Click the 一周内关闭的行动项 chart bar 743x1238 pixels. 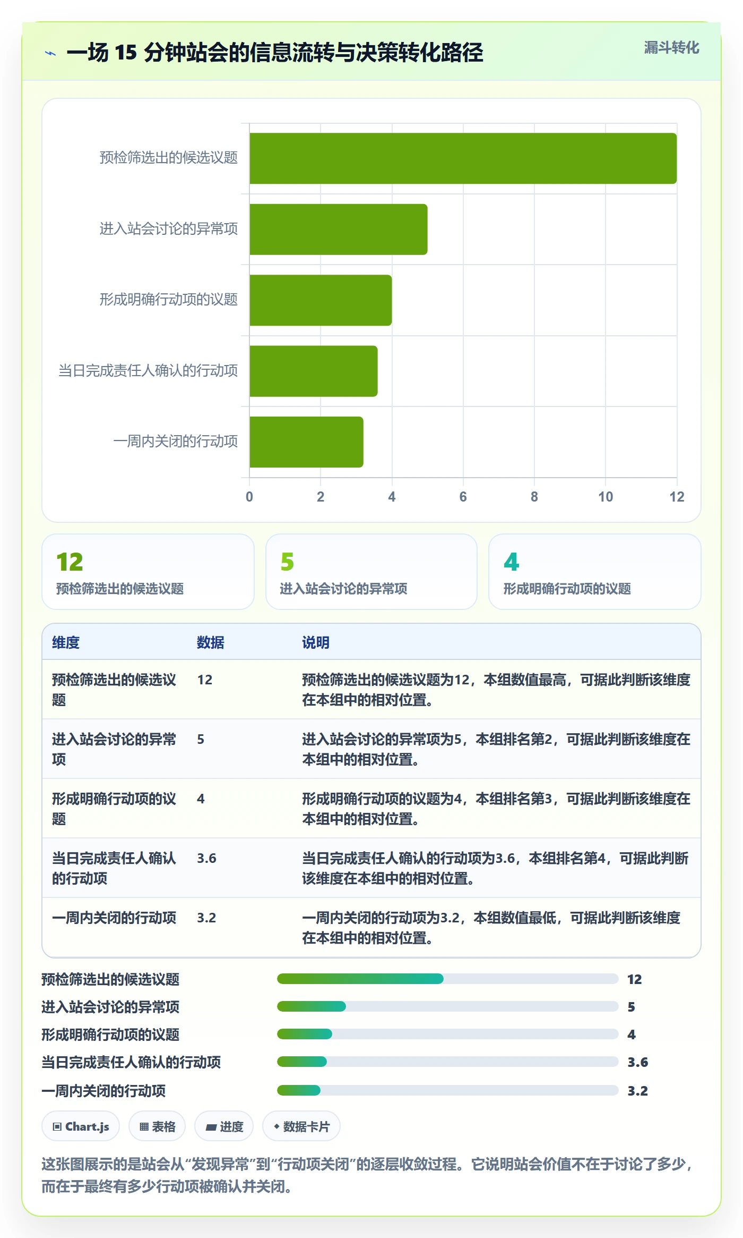[306, 442]
